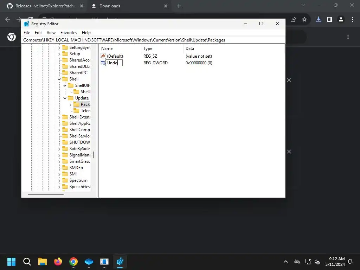
Task: Collapse the ShellUIH key
Action: click(x=65, y=85)
